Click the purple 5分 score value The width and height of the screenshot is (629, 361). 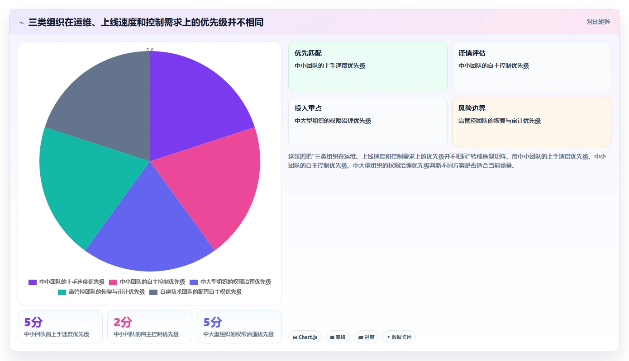coord(33,322)
